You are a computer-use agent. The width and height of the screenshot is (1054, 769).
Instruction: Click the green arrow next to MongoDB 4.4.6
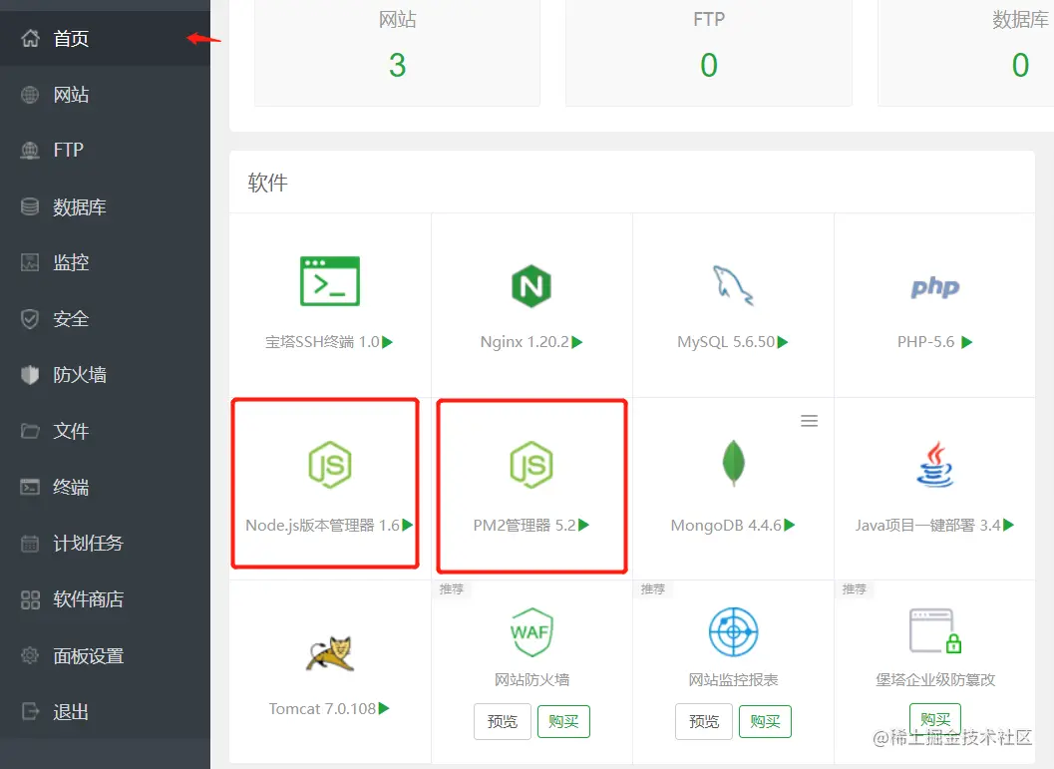[x=789, y=525]
